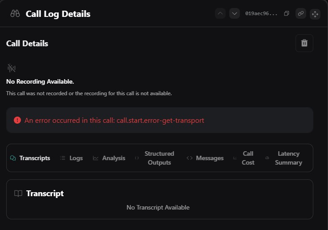Click the Call Log Details title
The height and width of the screenshot is (230, 328).
pyautogui.click(x=58, y=14)
